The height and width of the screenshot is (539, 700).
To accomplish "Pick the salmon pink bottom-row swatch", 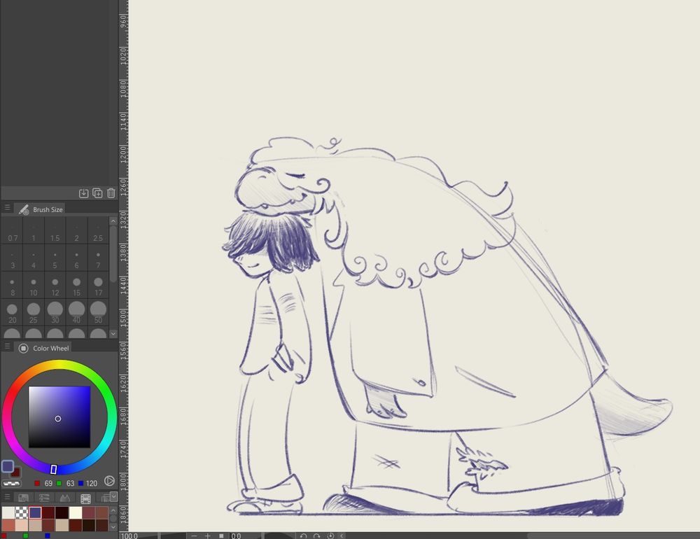I will pyautogui.click(x=8, y=525).
